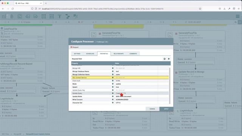Open the browser application menu
This screenshot has width=242, height=136.
(x=239, y=9)
